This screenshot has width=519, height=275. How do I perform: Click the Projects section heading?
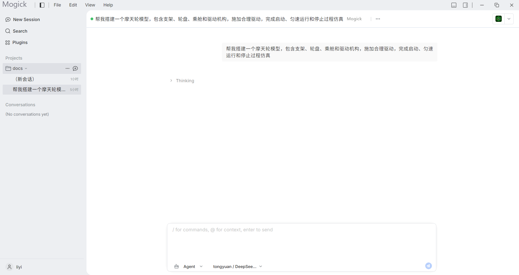(x=14, y=58)
